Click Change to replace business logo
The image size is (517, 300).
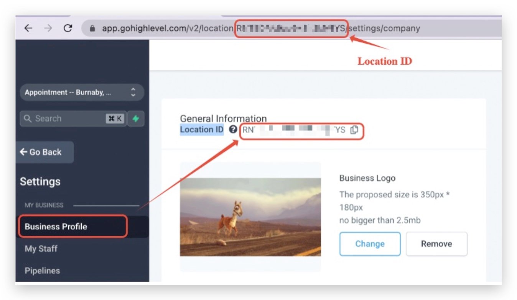(370, 244)
